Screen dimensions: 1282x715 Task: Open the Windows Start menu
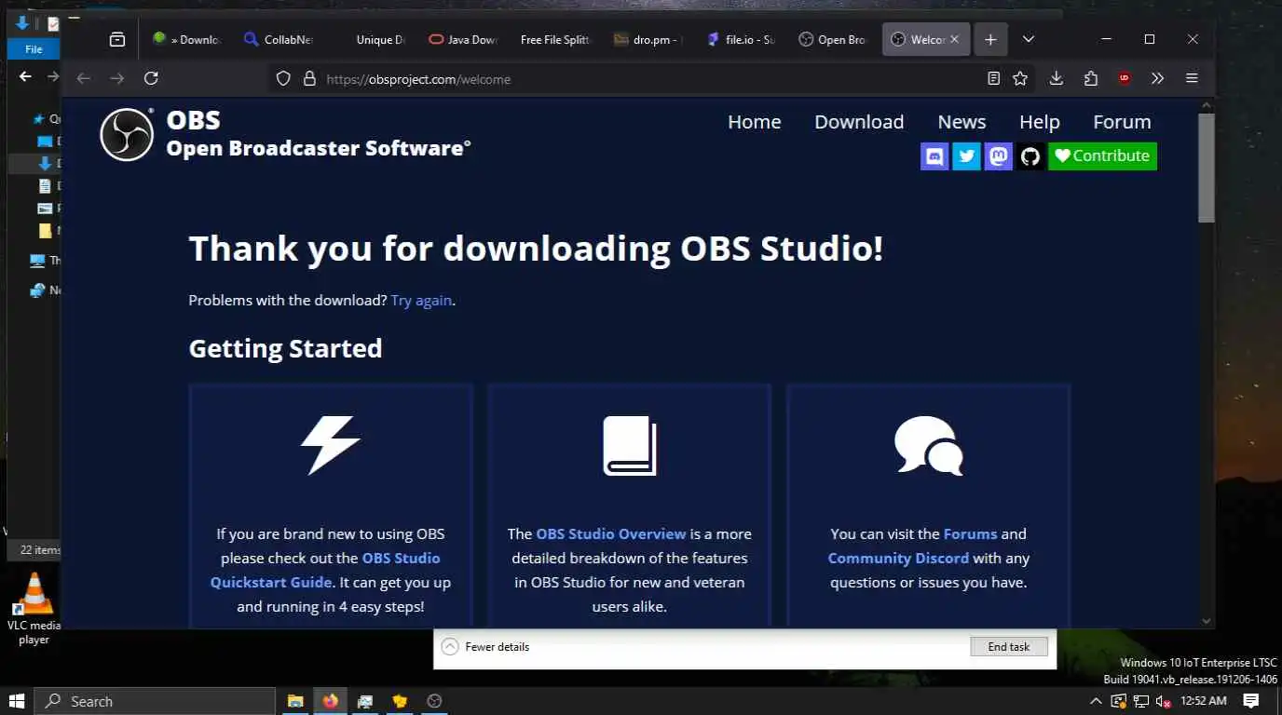tap(17, 701)
